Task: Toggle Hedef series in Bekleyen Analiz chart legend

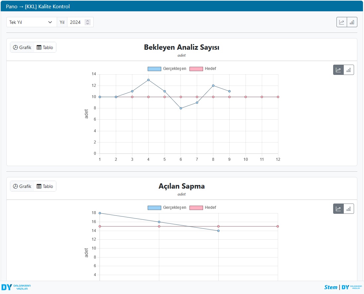Action: point(203,69)
